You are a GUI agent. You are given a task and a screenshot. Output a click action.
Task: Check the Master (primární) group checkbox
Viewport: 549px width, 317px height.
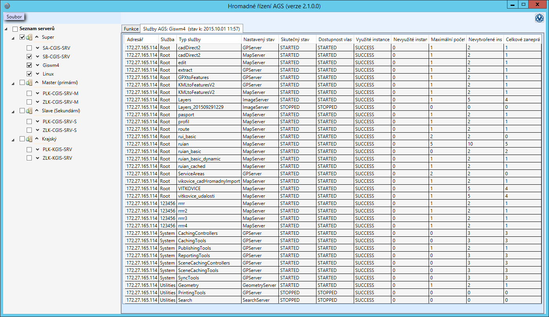click(22, 83)
